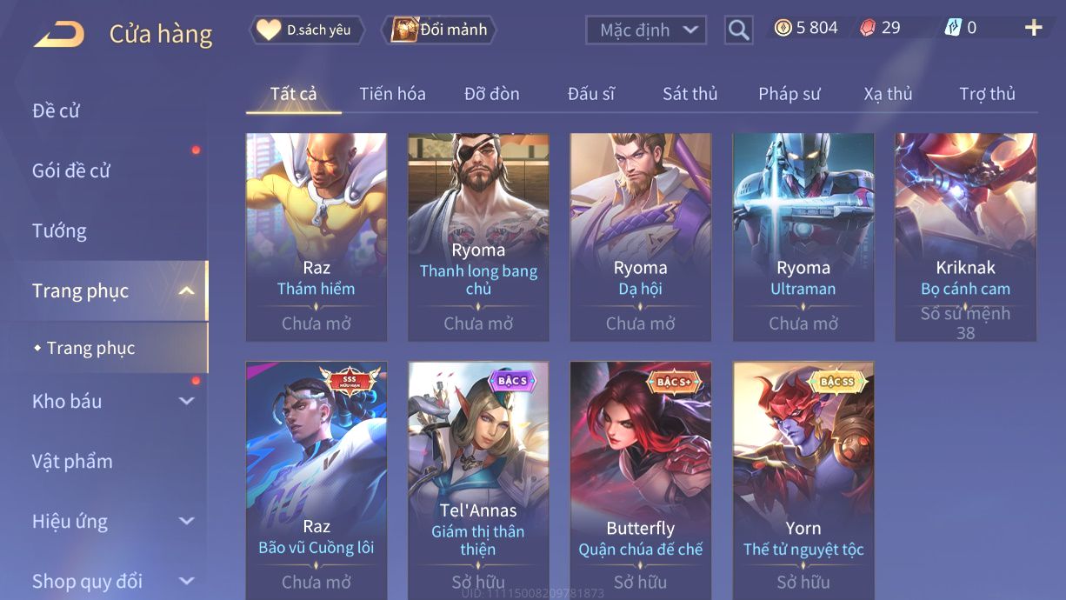
Task: Open Tướng in the sidebar
Action: coord(59,231)
